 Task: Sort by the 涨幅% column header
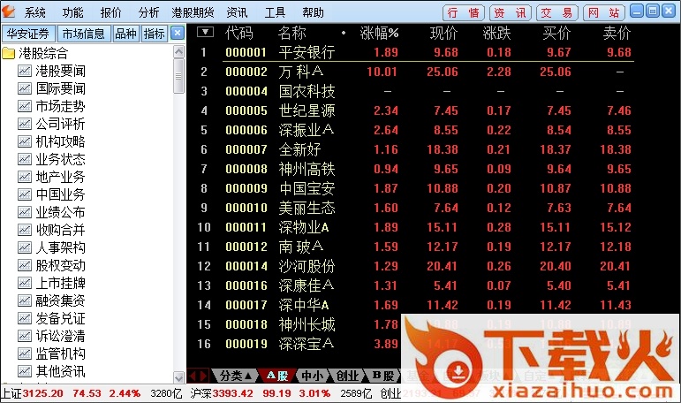coord(380,33)
